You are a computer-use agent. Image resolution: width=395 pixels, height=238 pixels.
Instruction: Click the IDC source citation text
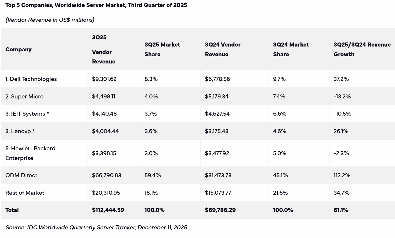97,228
